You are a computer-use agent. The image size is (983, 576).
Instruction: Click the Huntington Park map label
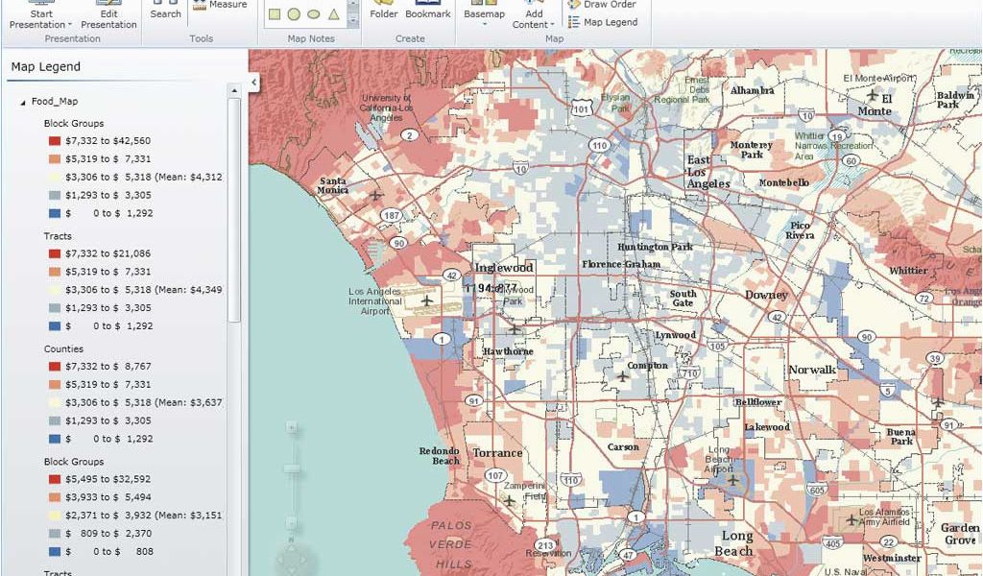pos(655,247)
